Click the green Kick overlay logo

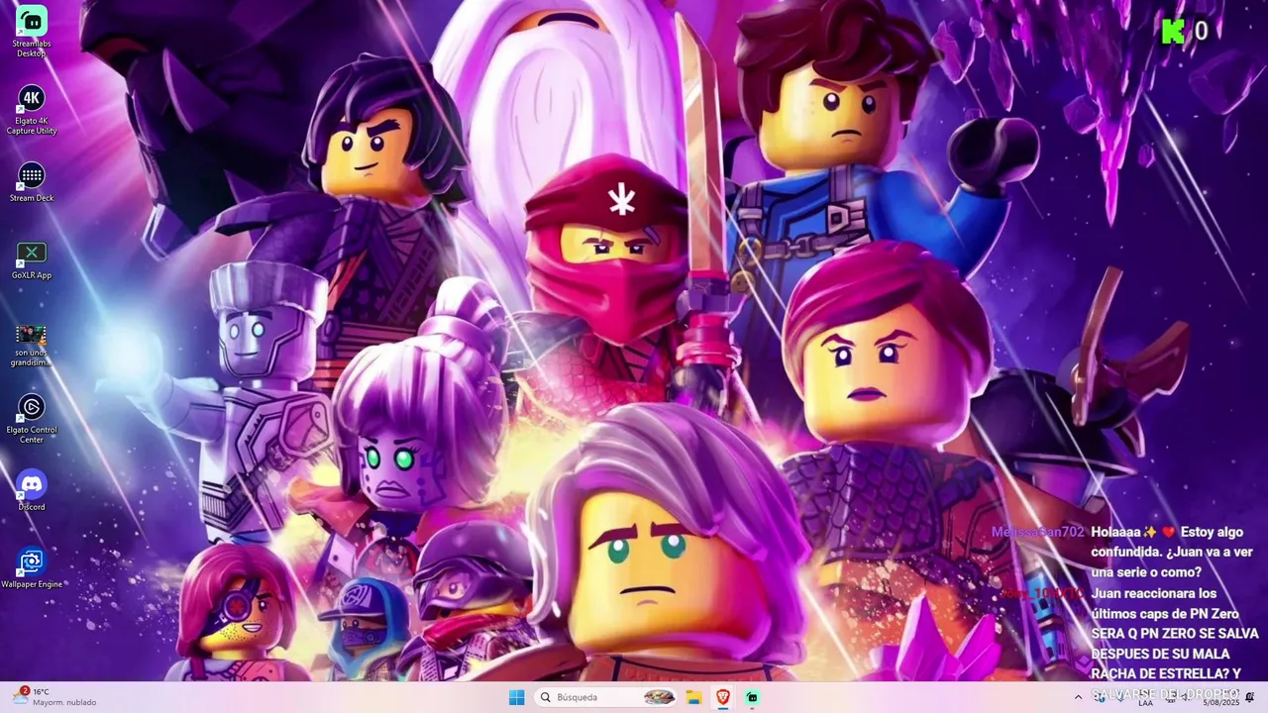[1173, 32]
